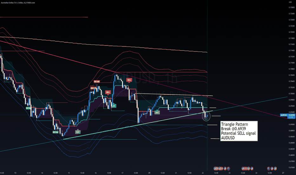
Task: Click the 0.71000 price axis label
Action: [292, 63]
